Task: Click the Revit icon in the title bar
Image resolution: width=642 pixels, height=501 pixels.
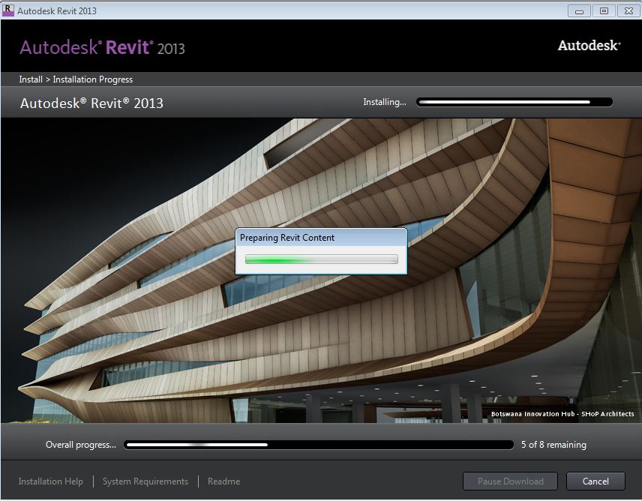Action: point(7,10)
